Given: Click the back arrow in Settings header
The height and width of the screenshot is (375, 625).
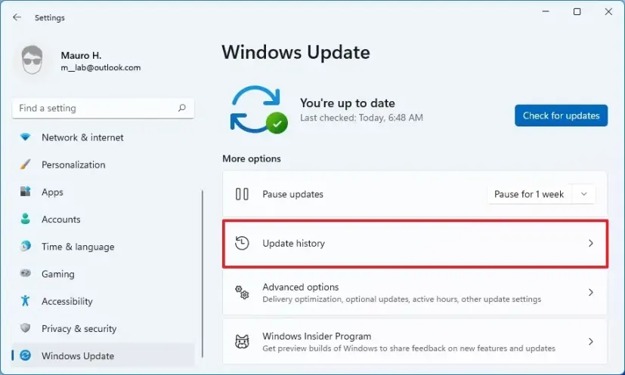Looking at the screenshot, I should (x=17, y=17).
